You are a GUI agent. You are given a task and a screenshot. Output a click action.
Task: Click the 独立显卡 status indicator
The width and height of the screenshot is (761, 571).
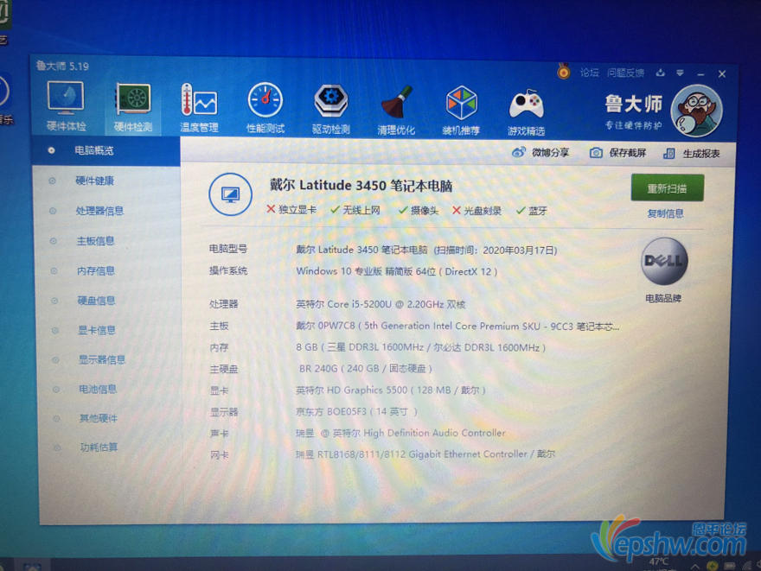click(291, 209)
